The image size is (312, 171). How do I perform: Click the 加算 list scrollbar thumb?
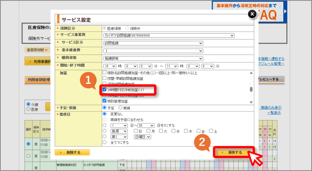click(251, 89)
